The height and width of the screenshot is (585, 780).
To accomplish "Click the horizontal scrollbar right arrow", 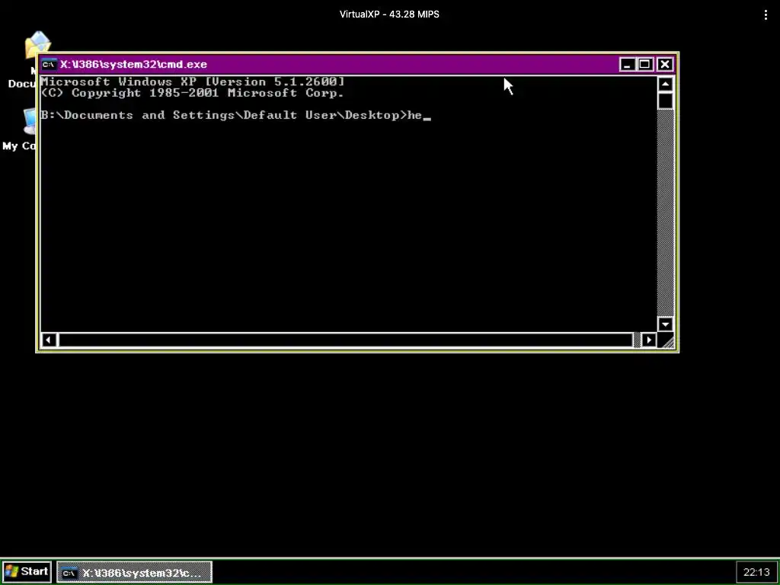I will coord(648,340).
